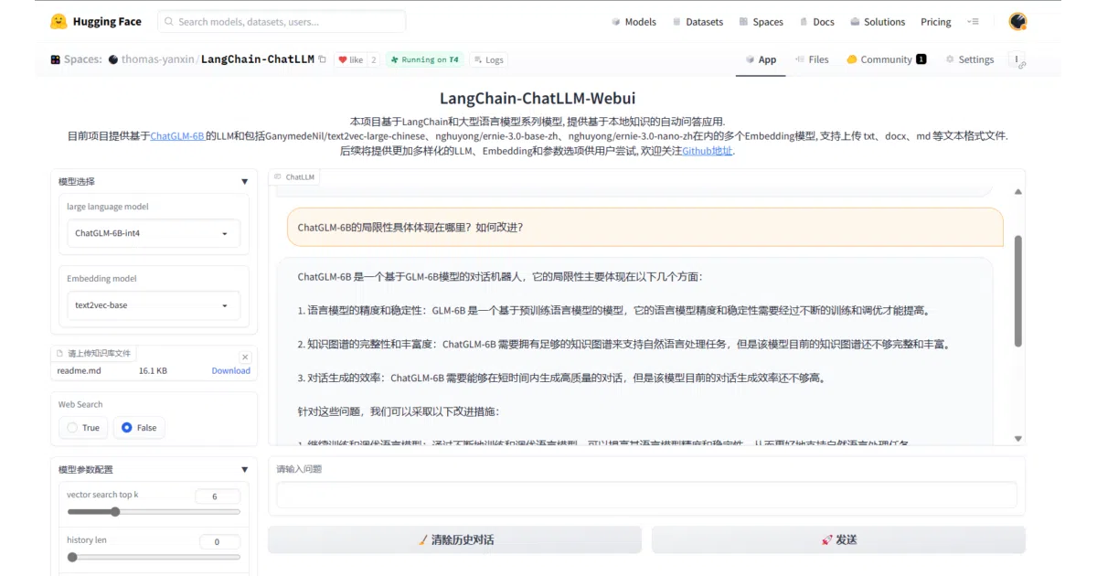Screen dimensions: 1097x576
Task: Open the Settings tab
Action: click(x=969, y=59)
